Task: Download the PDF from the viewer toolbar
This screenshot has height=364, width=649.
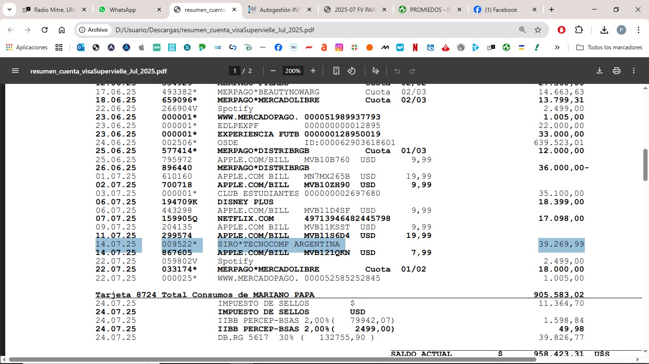Action: coord(600,71)
